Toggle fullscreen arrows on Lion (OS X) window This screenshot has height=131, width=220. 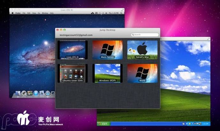click(122, 10)
